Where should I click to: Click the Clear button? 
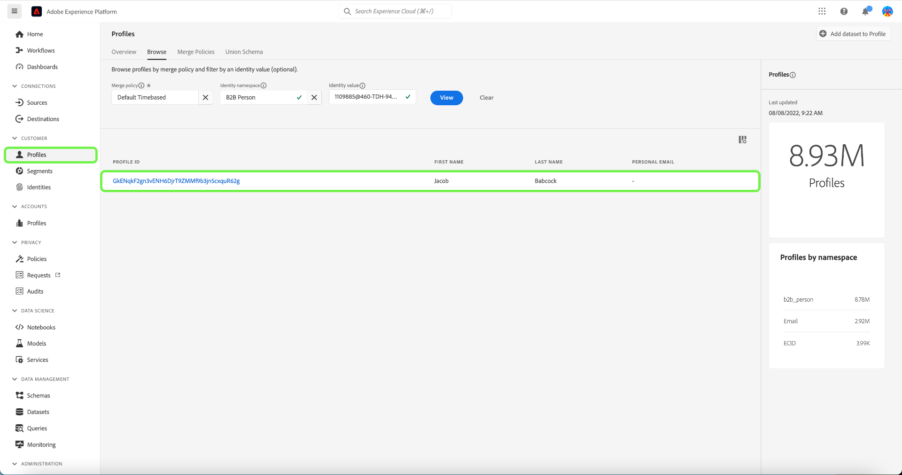click(486, 98)
